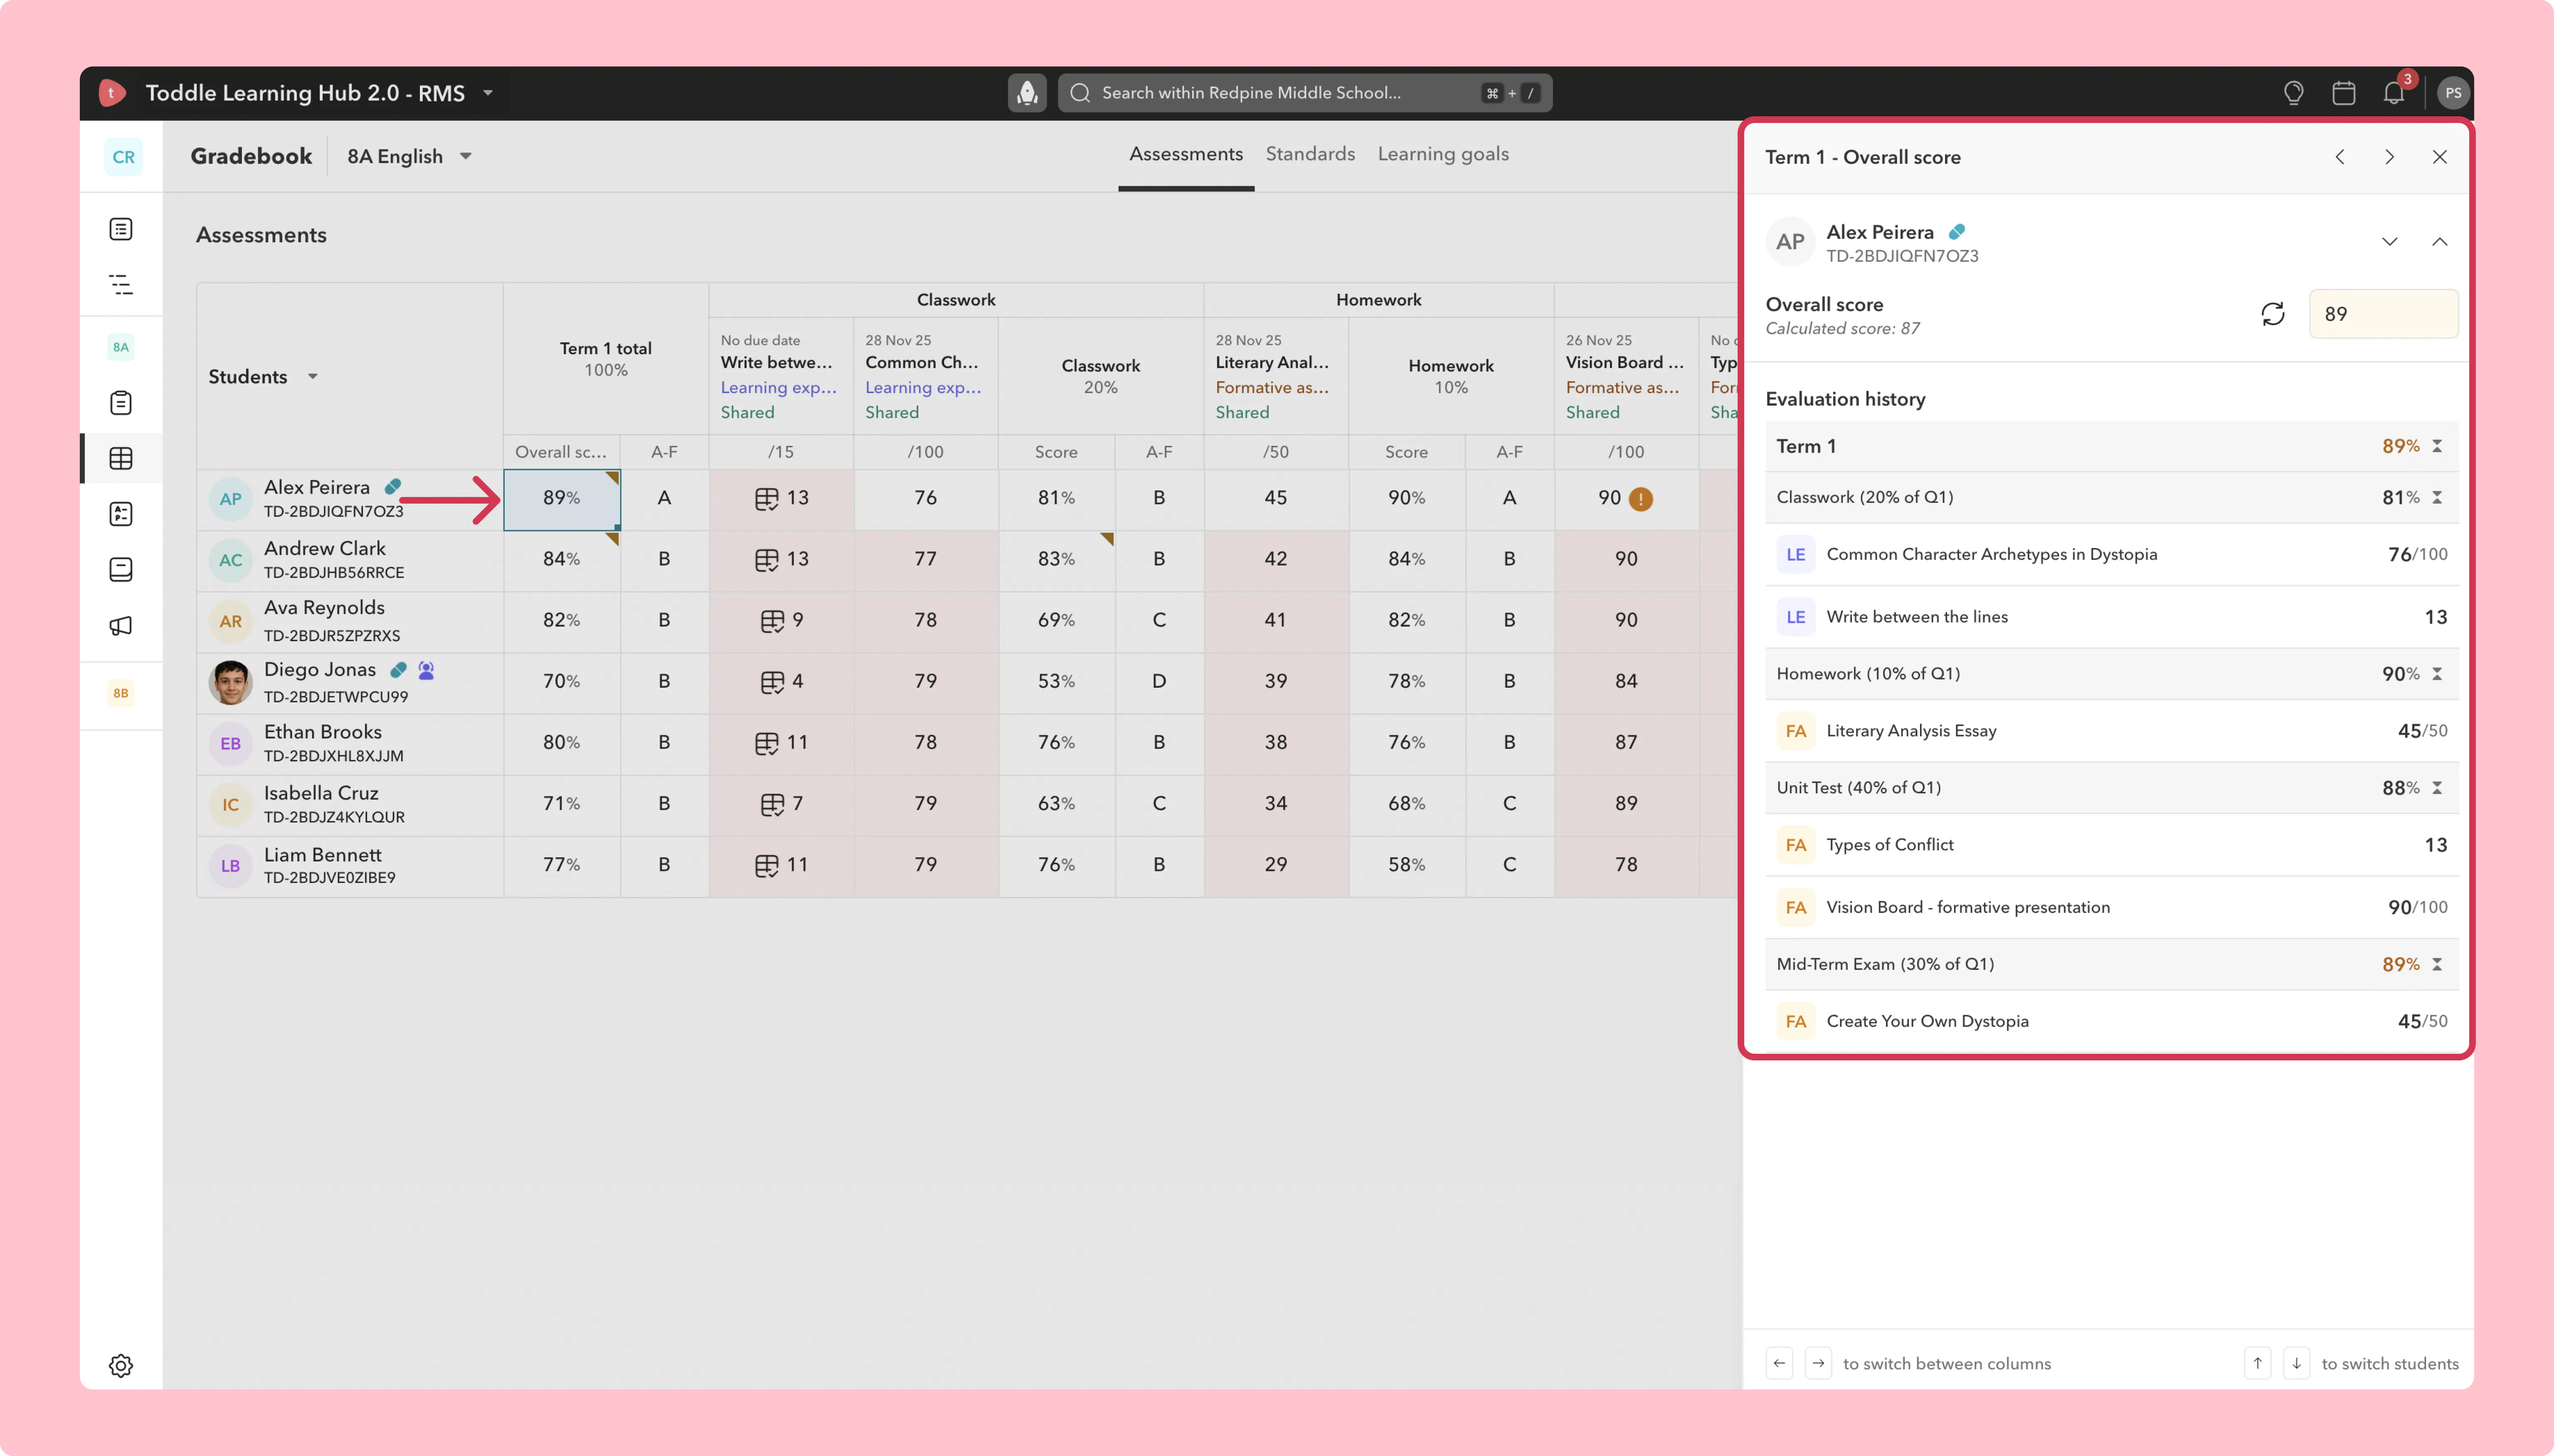The image size is (2554, 1456).
Task: Go to previous column in the score panel
Action: pos(2339,157)
